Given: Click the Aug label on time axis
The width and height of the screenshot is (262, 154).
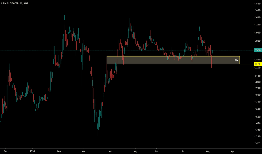Looking at the screenshot, I should tap(208, 151).
